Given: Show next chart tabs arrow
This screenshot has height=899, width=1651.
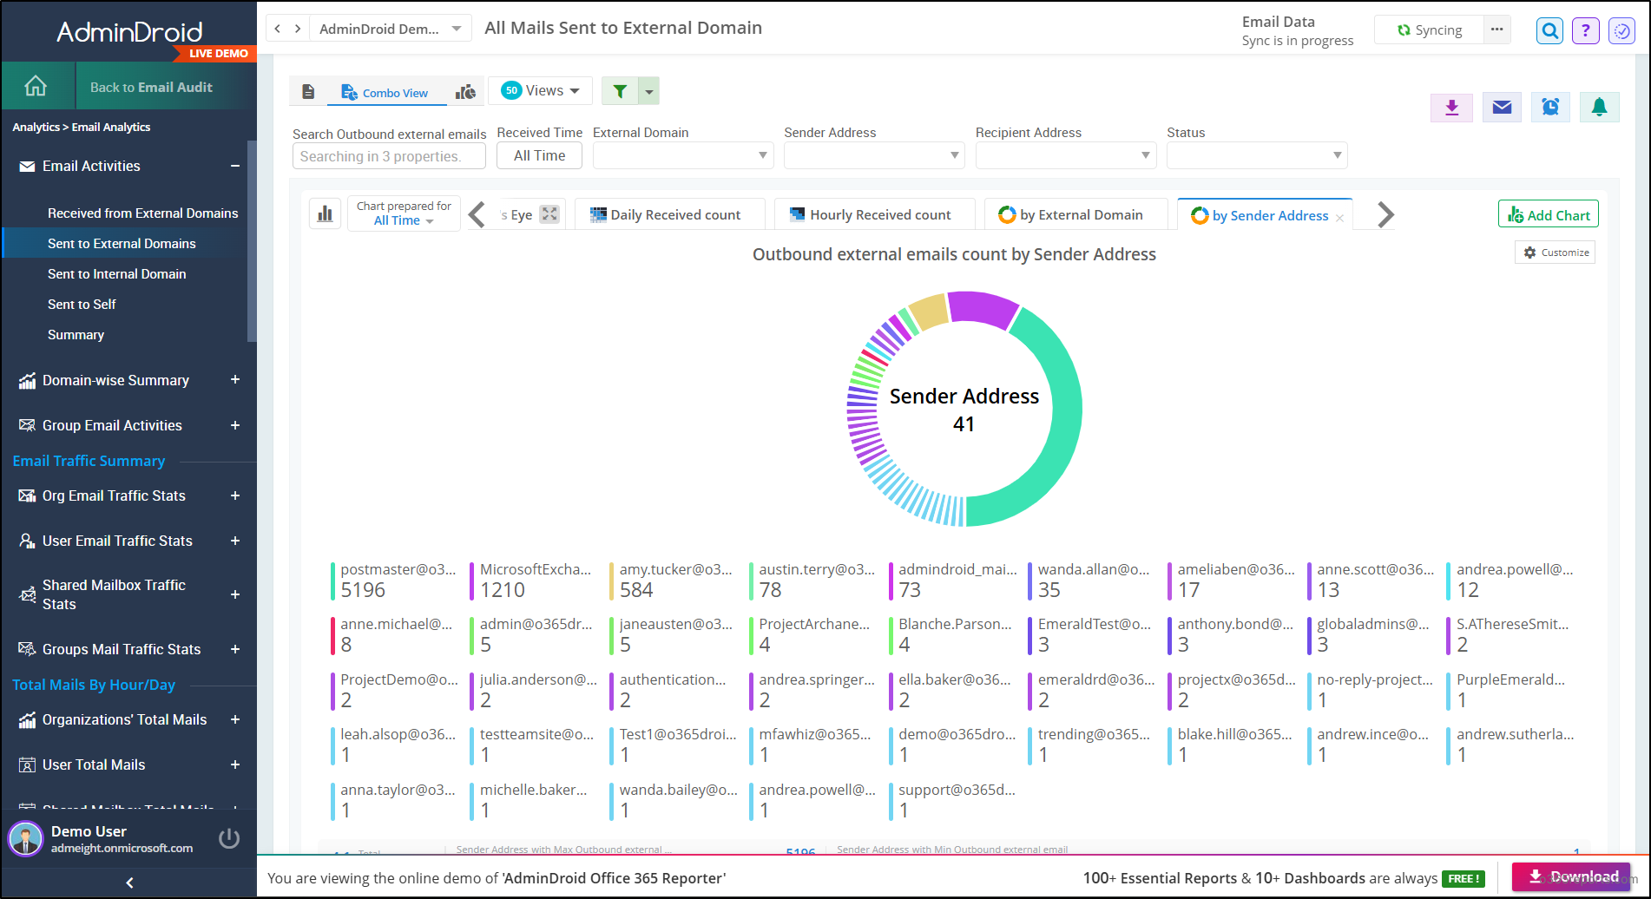Looking at the screenshot, I should pyautogui.click(x=1385, y=214).
